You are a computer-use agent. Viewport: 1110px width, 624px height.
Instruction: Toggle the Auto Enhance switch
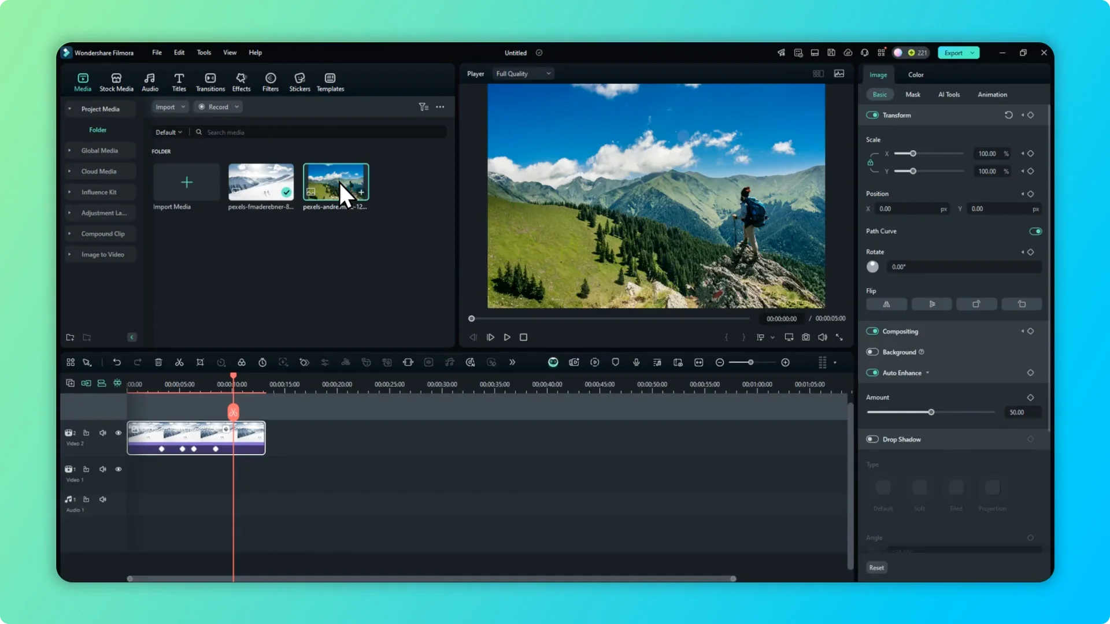click(x=872, y=373)
